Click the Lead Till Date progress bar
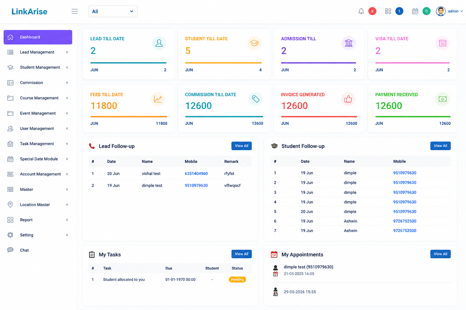The width and height of the screenshot is (466, 310). [x=128, y=63]
